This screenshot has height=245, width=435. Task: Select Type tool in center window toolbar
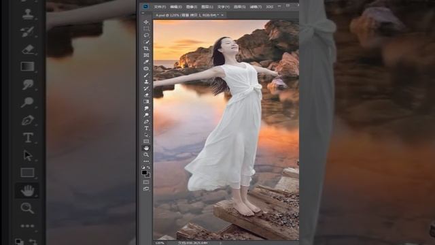click(x=146, y=129)
